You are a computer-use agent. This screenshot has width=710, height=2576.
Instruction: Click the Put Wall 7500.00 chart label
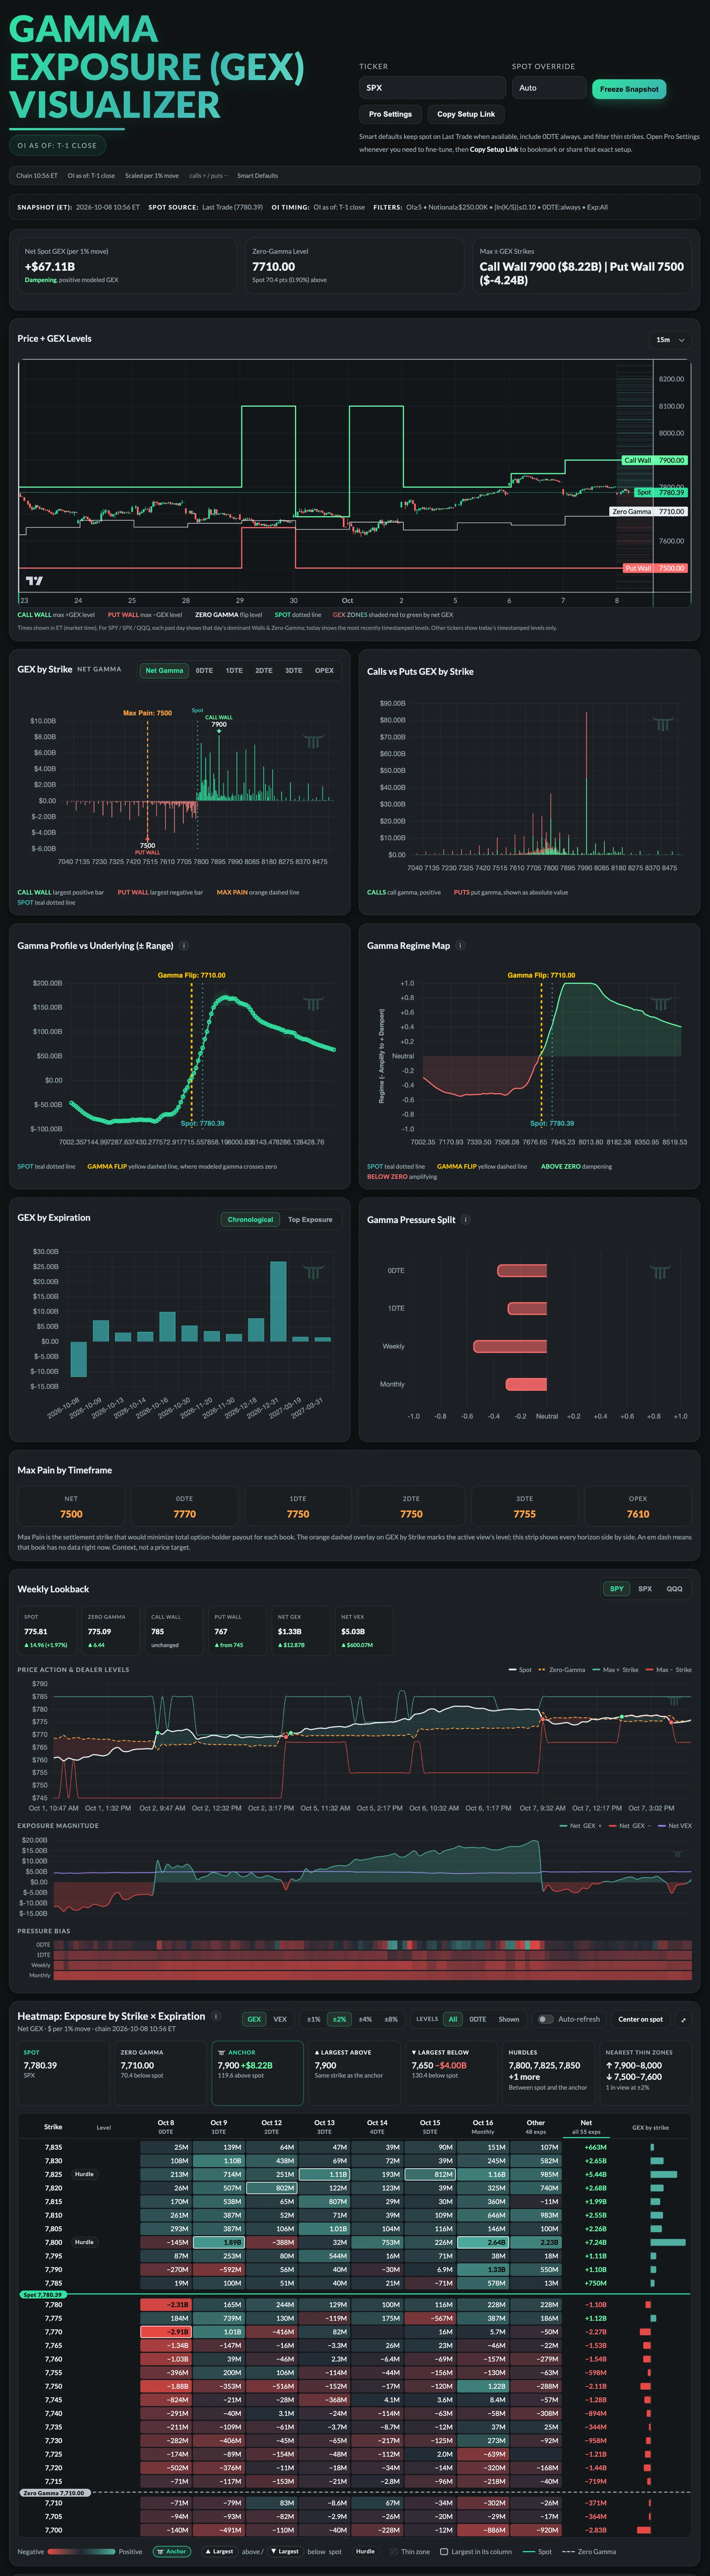click(x=654, y=568)
